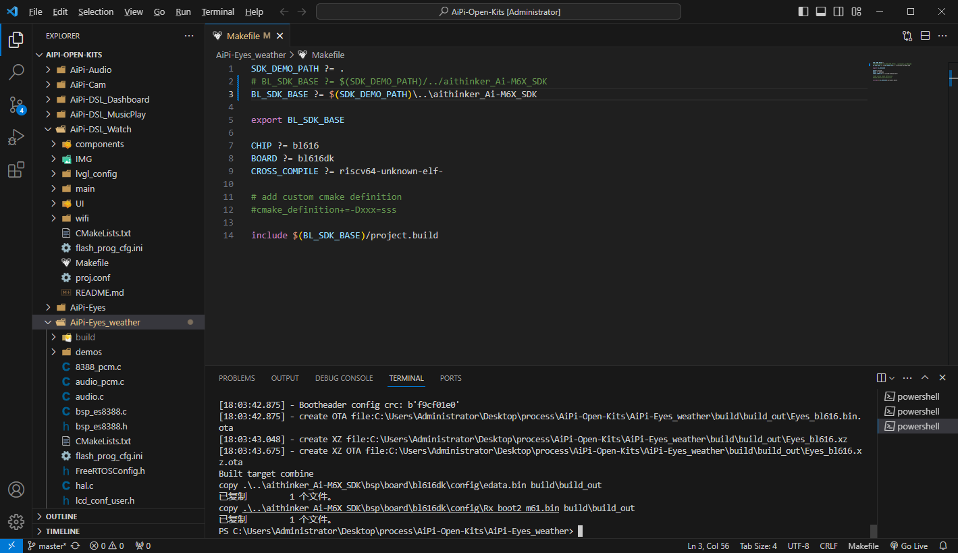
Task: Expand the OUTLINE section
Action: pos(118,517)
